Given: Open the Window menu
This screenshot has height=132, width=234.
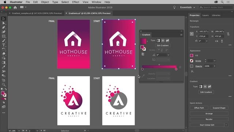Looking at the screenshot, I should (x=96, y=2).
